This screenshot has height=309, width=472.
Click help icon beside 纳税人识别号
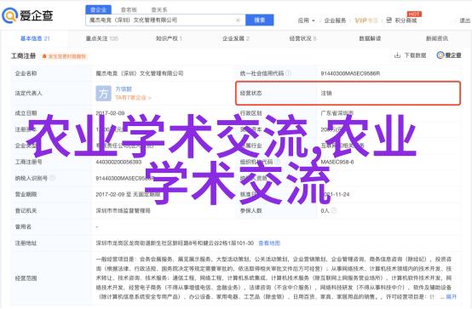pos(52,178)
